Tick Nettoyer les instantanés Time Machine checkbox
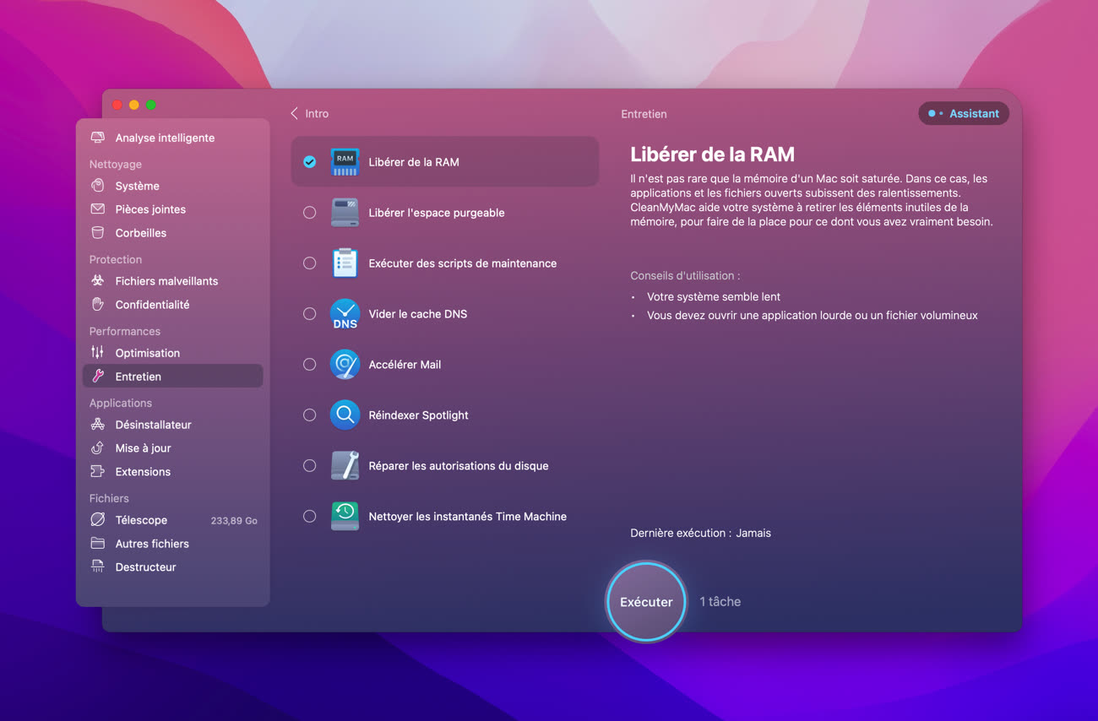Viewport: 1098px width, 721px height. [310, 517]
